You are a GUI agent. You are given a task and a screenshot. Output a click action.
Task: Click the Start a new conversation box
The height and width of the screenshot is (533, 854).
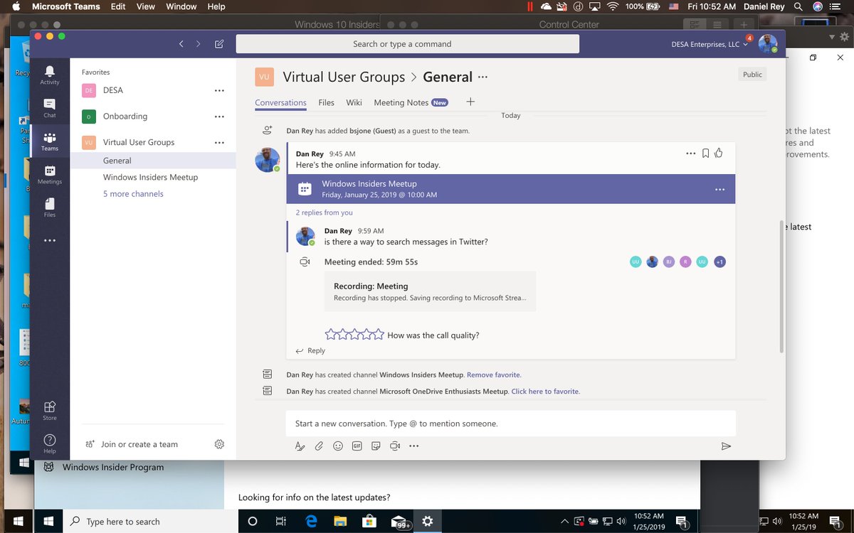coord(511,424)
